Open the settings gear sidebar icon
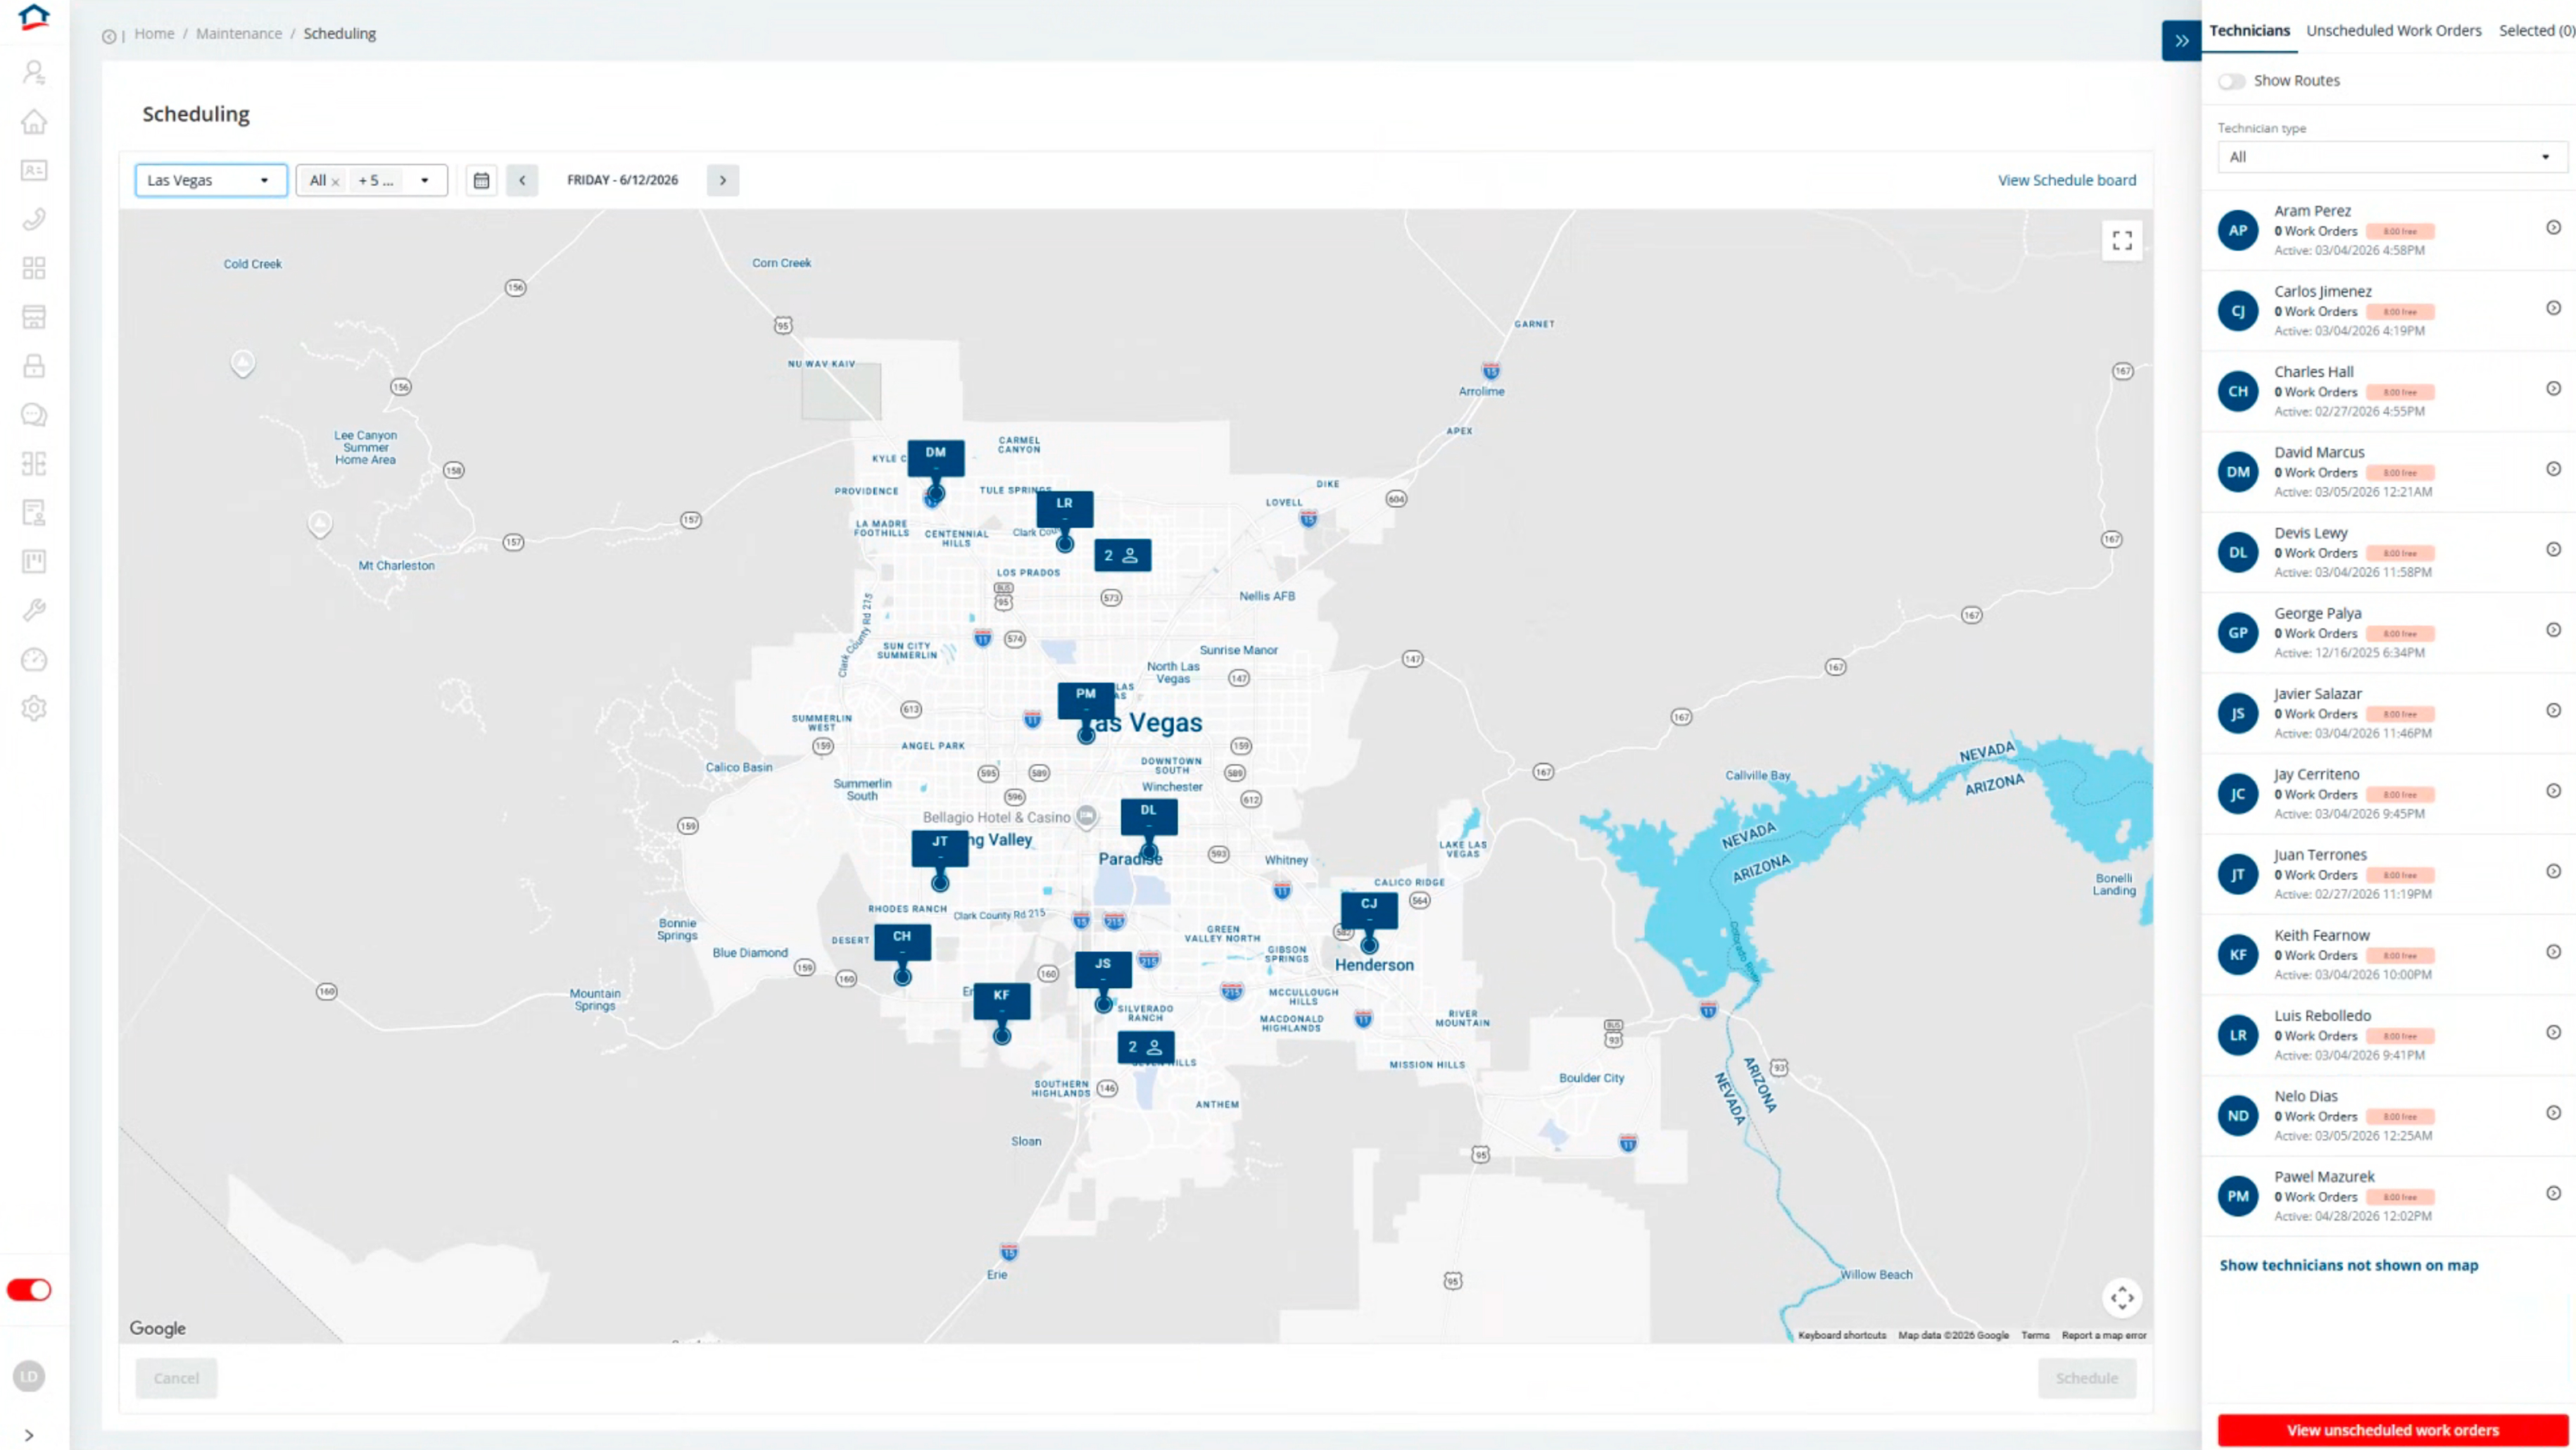Screen dimensions: 2576x1450 tap(34, 709)
